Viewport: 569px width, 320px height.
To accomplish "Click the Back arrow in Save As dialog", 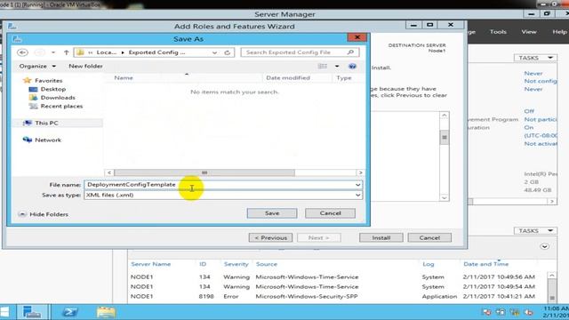I will (x=22, y=52).
